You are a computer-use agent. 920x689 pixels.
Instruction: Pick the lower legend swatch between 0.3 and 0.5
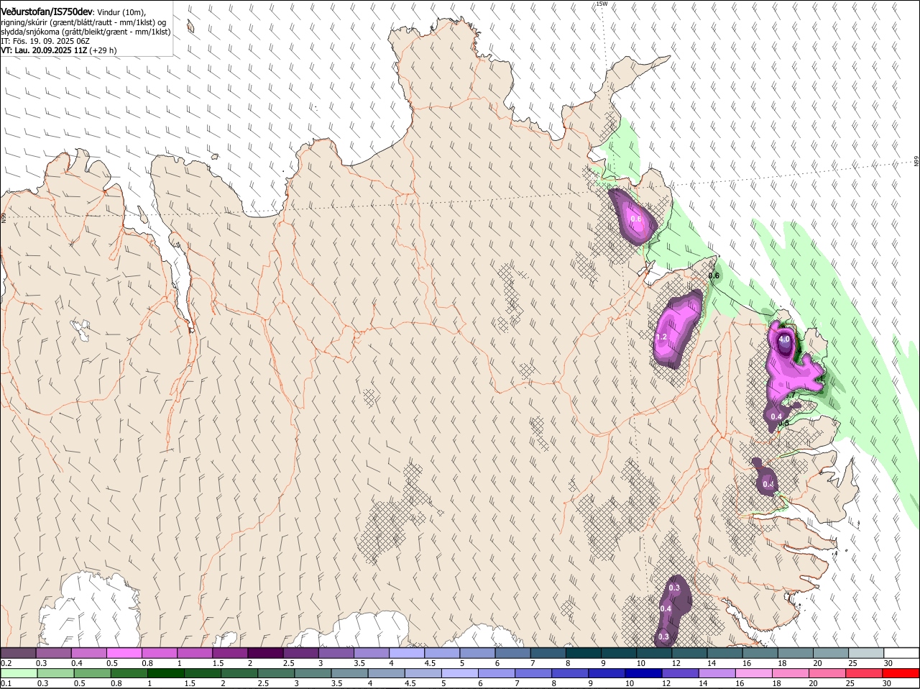click(x=54, y=673)
